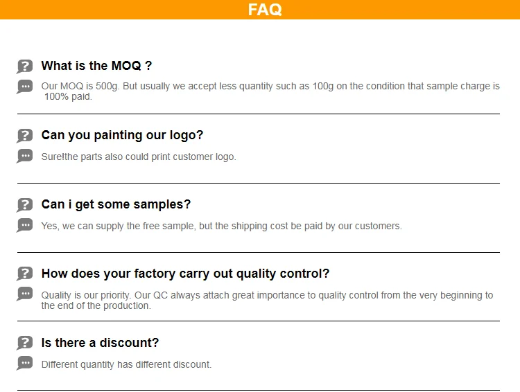Click answer bubble icon beside free sample answer
Image resolution: width=520 pixels, height=392 pixels.
[25, 225]
